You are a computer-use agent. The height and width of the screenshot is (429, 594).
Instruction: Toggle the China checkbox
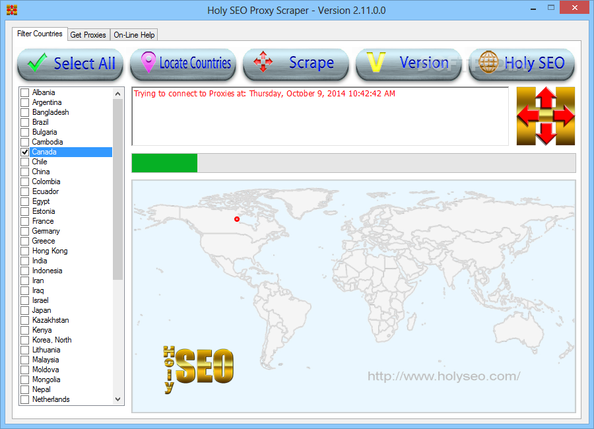click(x=24, y=172)
